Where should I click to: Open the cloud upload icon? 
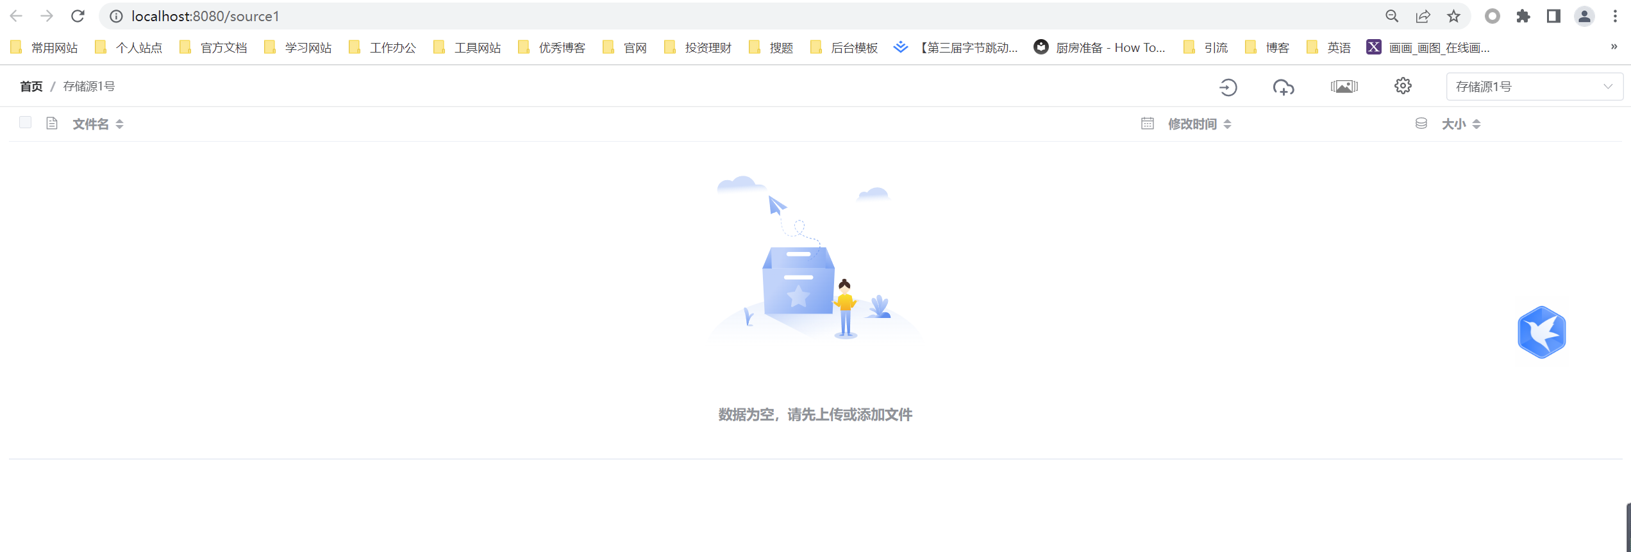pyautogui.click(x=1284, y=87)
